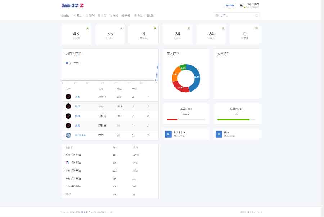
Task: Click the green segment of the donut chart
Action: point(183,68)
